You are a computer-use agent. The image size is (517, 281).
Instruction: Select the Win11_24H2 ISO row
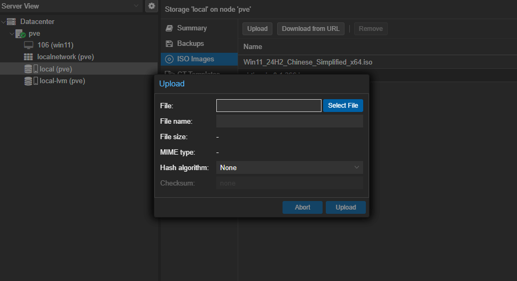pyautogui.click(x=308, y=62)
